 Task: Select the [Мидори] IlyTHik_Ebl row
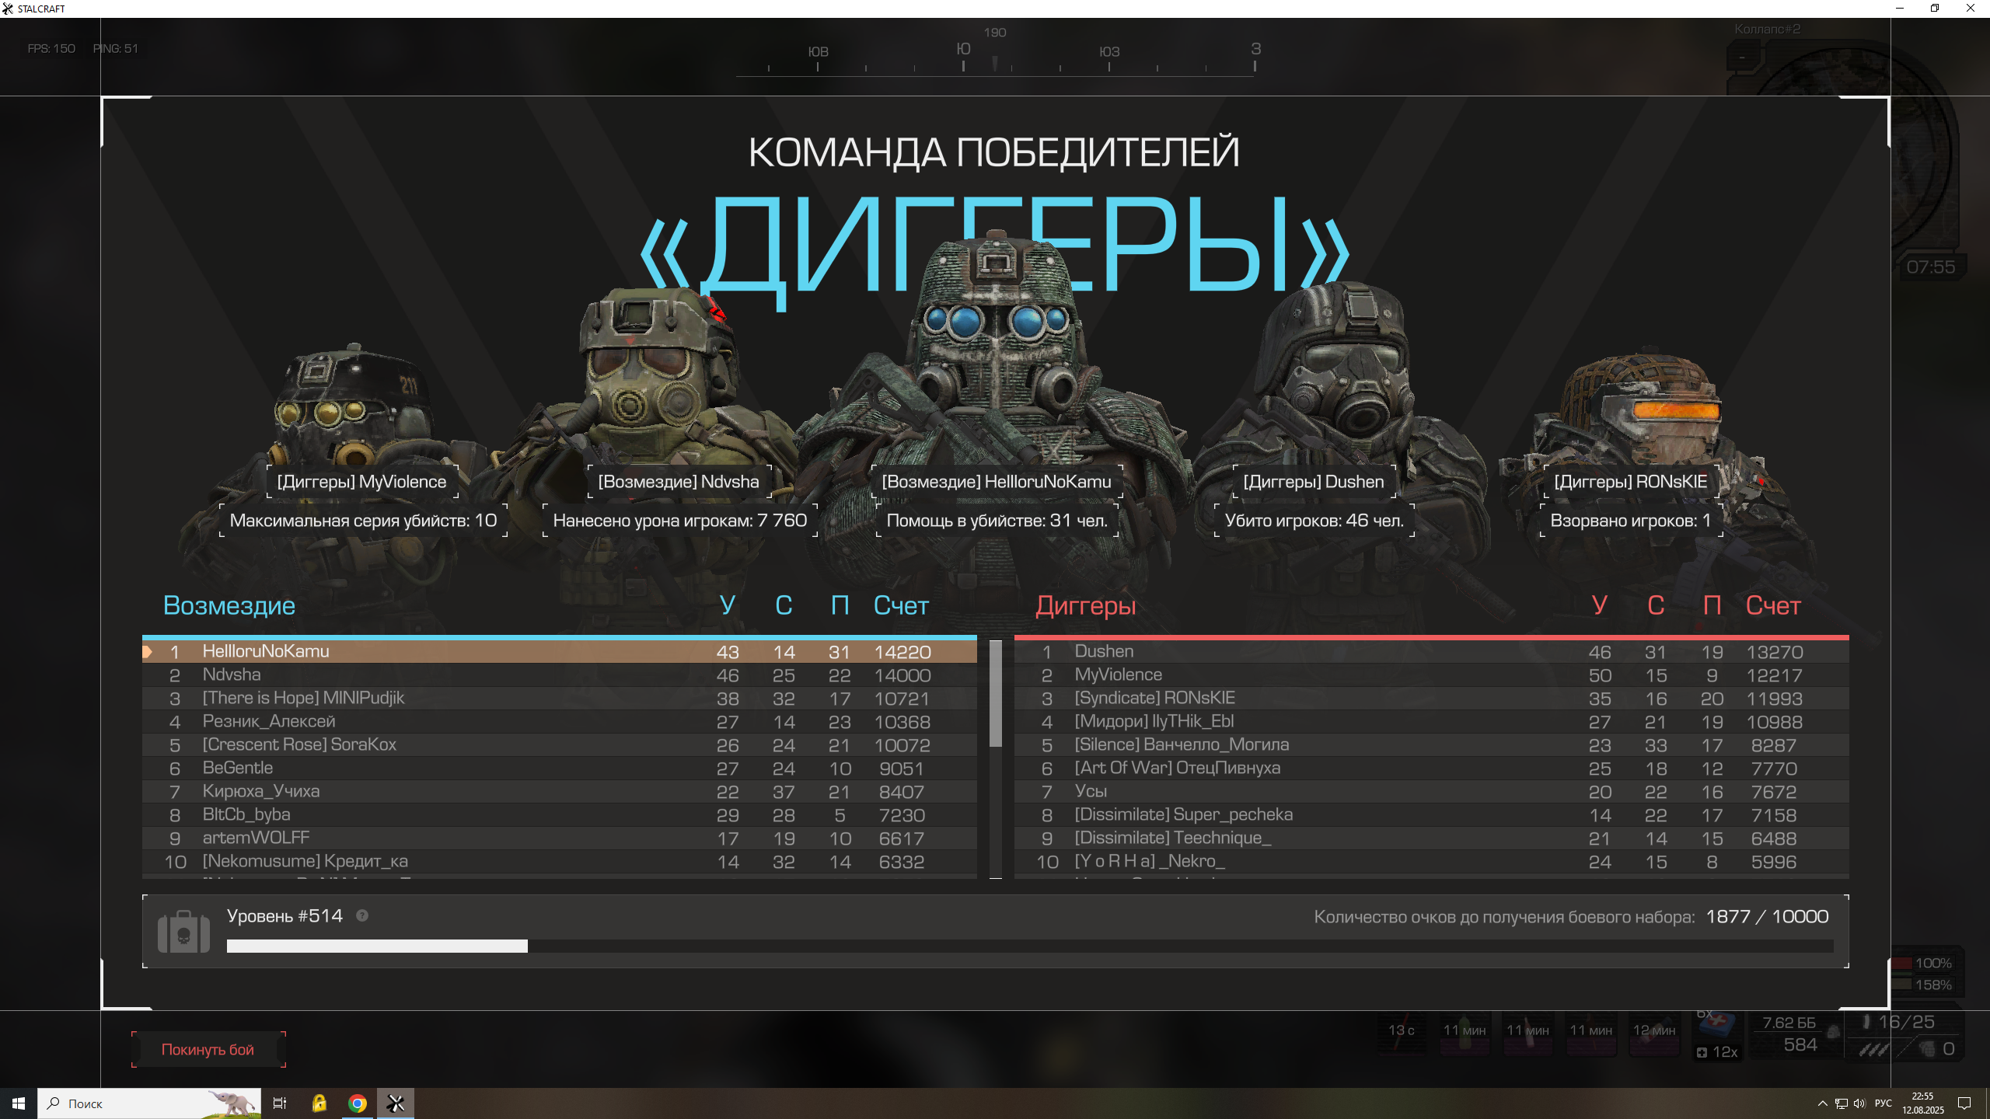coord(1431,721)
